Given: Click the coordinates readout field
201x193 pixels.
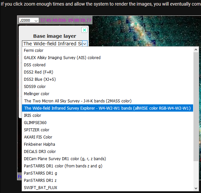Looking at the screenshot, I should point(66,20).
